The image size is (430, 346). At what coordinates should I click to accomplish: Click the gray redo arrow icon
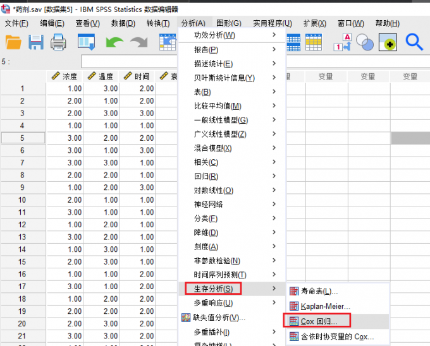pos(138,42)
